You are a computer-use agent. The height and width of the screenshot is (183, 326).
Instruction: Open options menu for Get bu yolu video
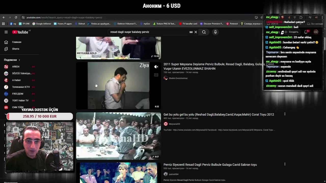pyautogui.click(x=285, y=114)
